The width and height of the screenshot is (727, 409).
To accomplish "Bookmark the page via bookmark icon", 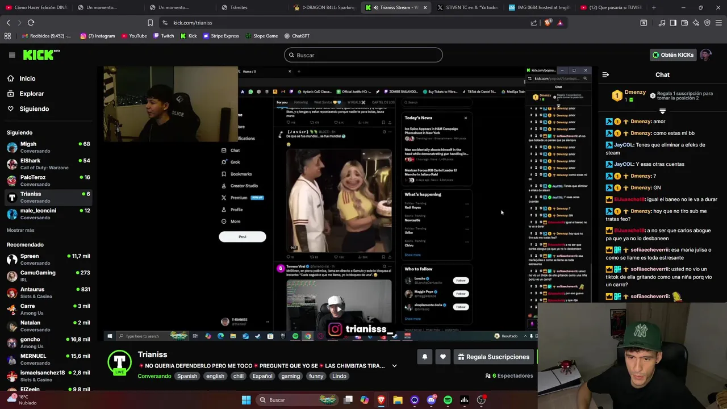I will 150,23.
